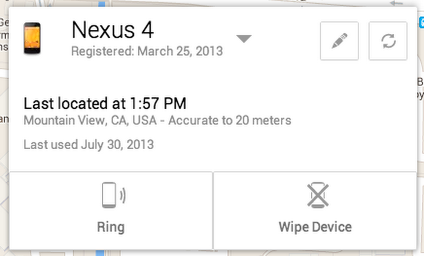Click the map strip beneath Wipe Device
The image size is (424, 256).
(x=315, y=253)
